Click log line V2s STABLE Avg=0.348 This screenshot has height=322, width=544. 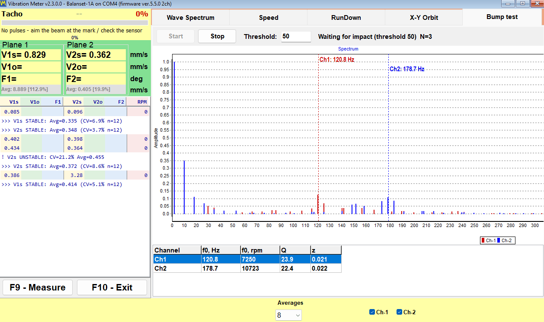click(62, 130)
